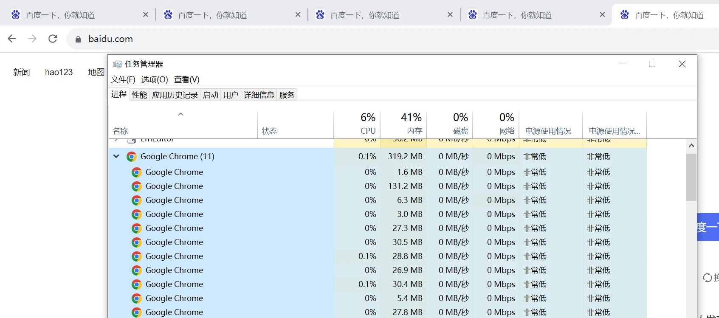Screen dimensions: 719x318
Task: Click the process list scrollbar thumb
Action: click(691, 177)
